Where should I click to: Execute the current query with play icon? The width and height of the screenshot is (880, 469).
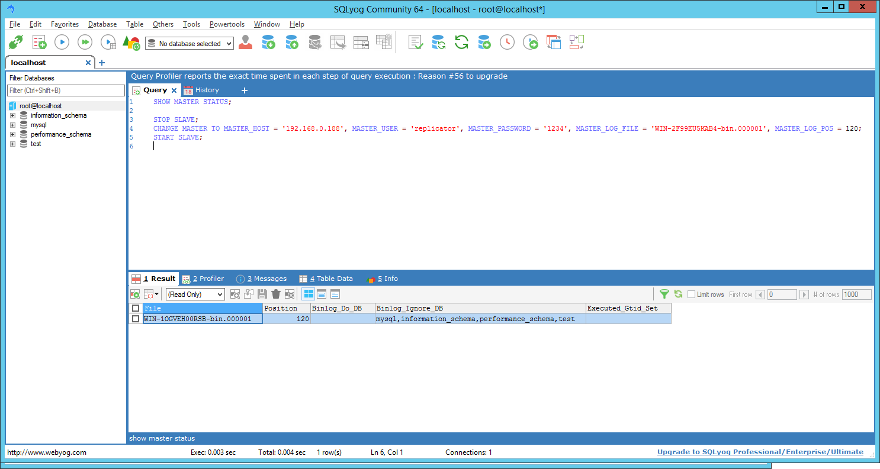click(62, 43)
